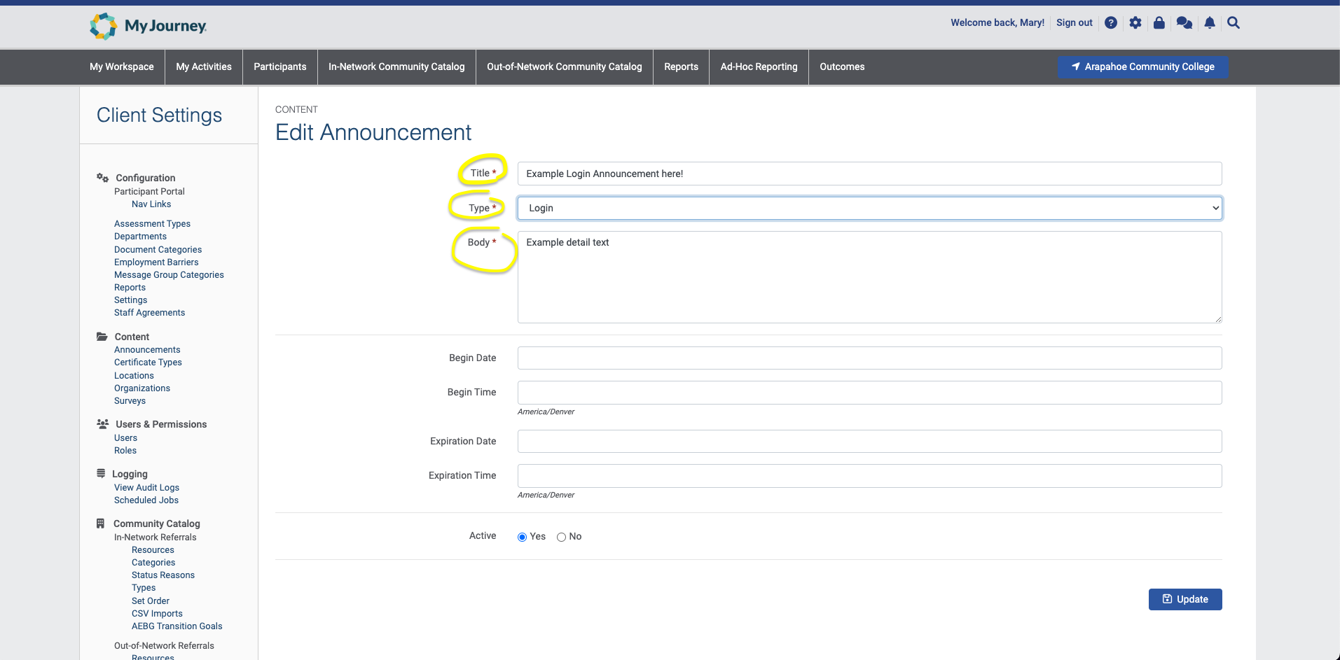
Task: Open the Begin Date picker field
Action: [x=869, y=358]
